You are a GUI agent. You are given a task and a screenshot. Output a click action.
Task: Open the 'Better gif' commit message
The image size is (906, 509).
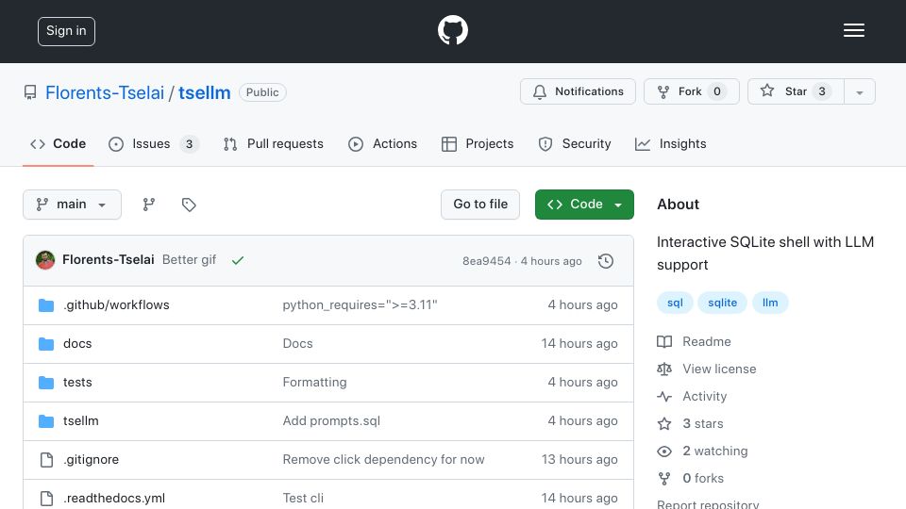189,260
